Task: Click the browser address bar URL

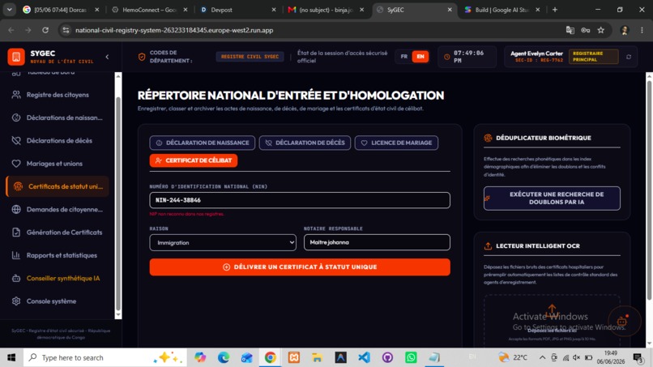Action: 174,30
